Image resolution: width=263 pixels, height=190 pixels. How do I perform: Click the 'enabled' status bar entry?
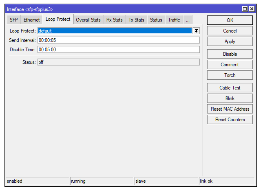click(x=37, y=181)
